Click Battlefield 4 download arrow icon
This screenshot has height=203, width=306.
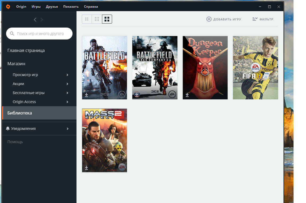click(86, 95)
